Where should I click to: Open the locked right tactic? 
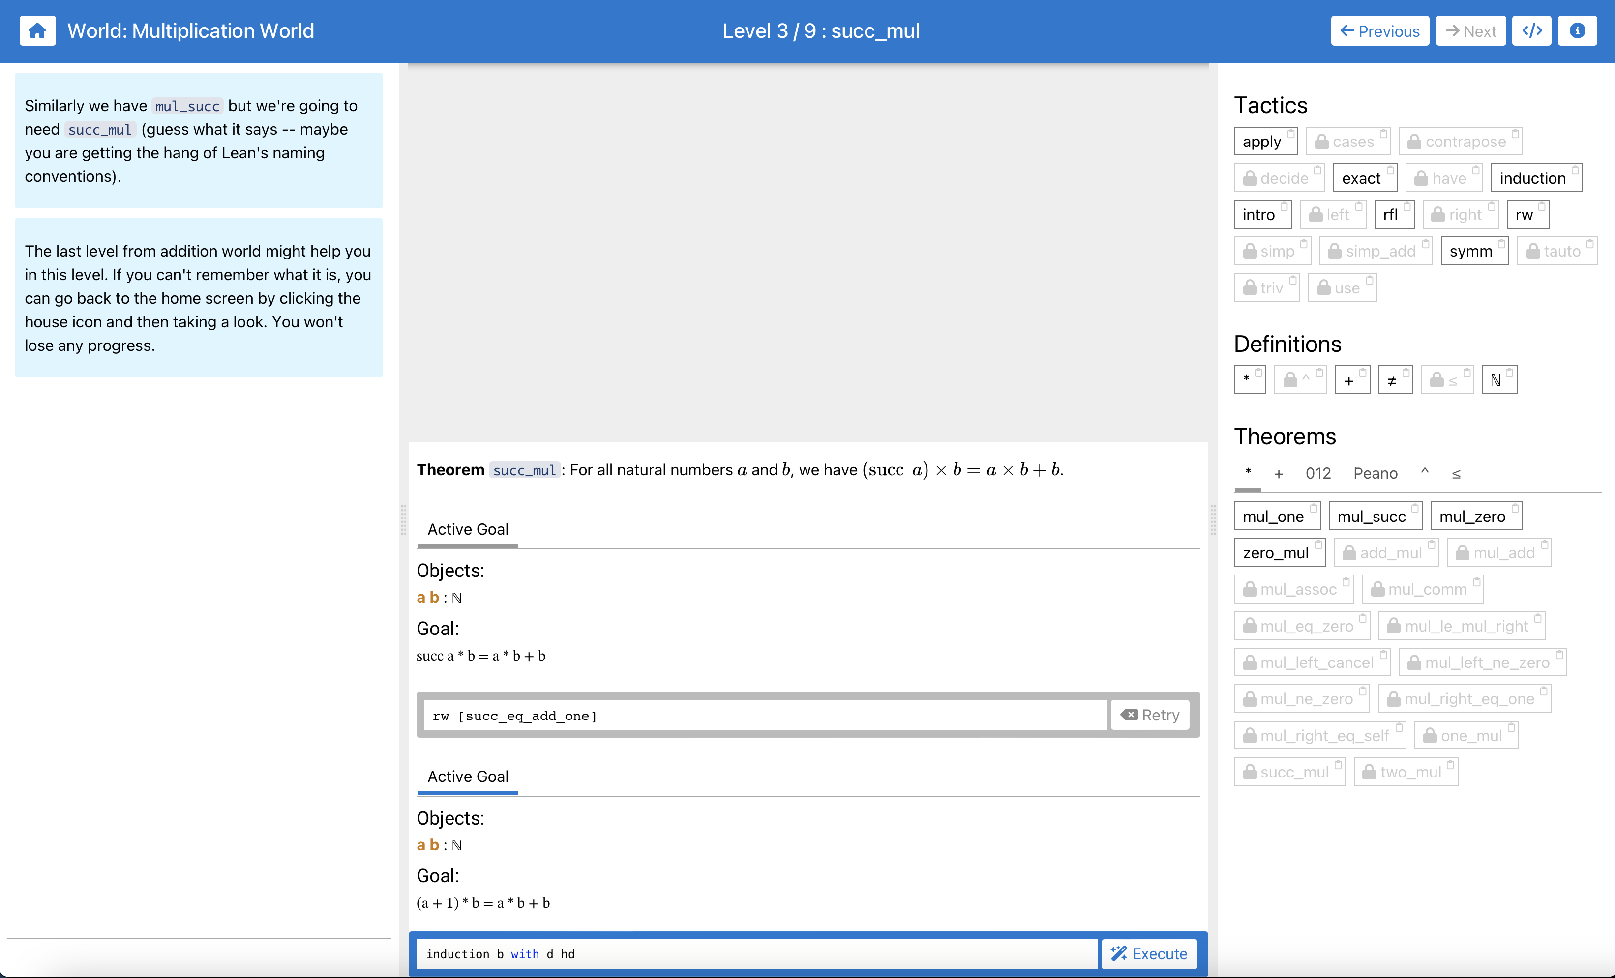[1460, 214]
